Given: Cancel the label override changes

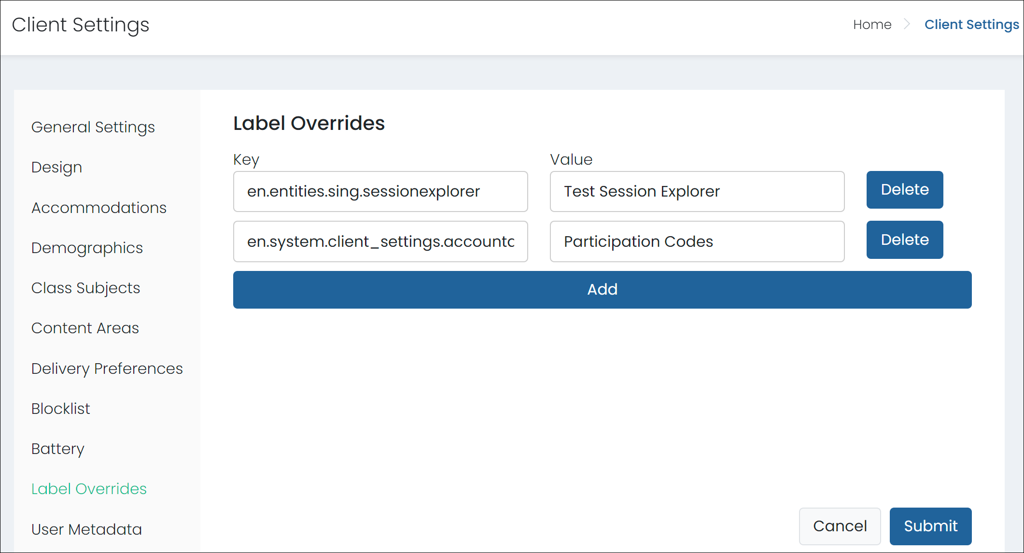Looking at the screenshot, I should click(840, 526).
